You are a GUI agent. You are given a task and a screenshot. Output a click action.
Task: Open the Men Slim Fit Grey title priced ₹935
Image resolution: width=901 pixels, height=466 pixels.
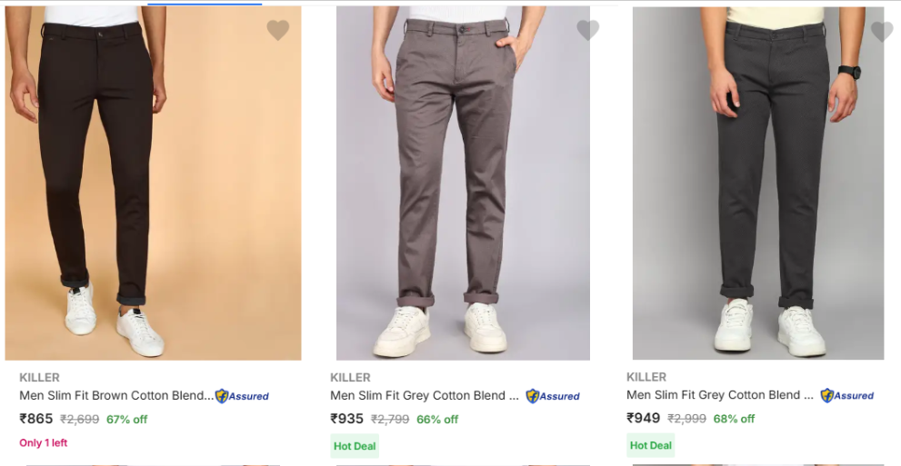(x=425, y=396)
